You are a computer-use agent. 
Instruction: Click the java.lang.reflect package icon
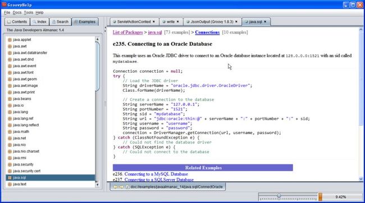(x=10, y=125)
